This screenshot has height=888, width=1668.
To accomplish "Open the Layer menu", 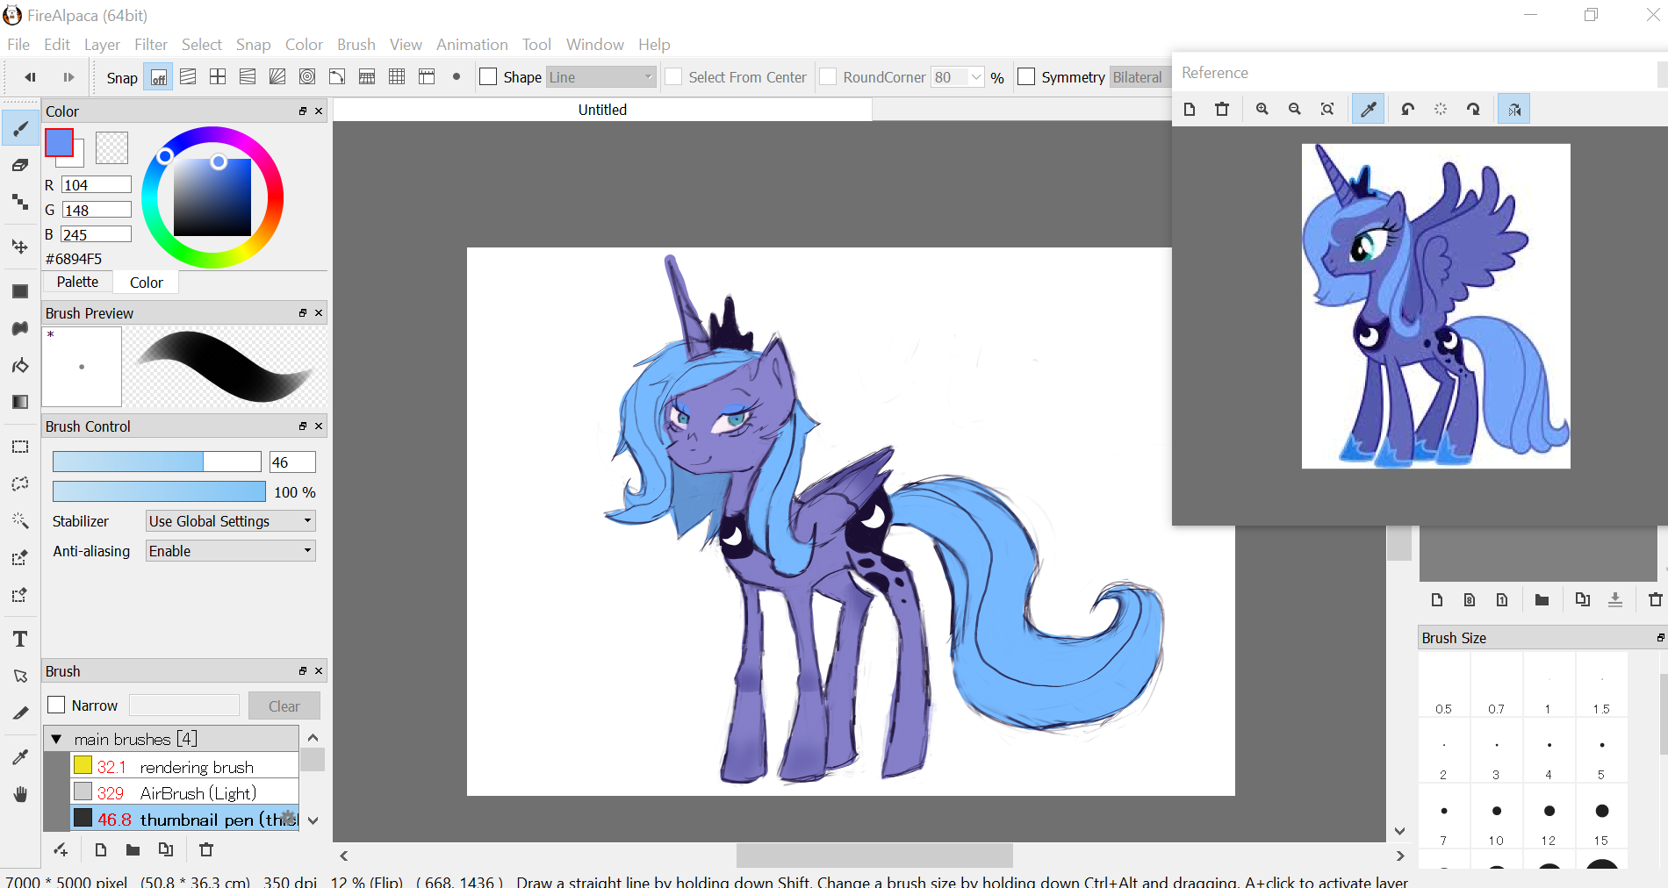I will point(102,45).
